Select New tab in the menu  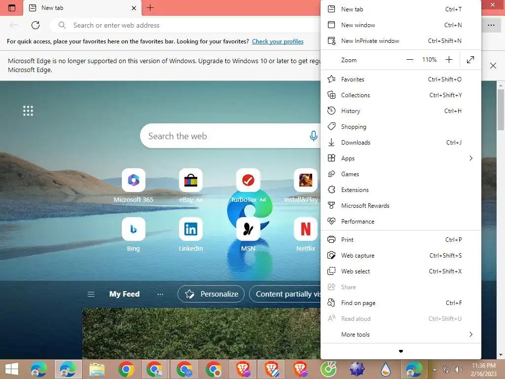tap(400, 9)
